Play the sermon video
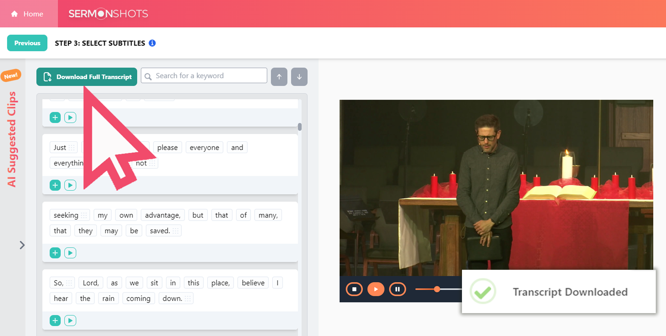Screen dimensions: 666x336 [x=376, y=289]
